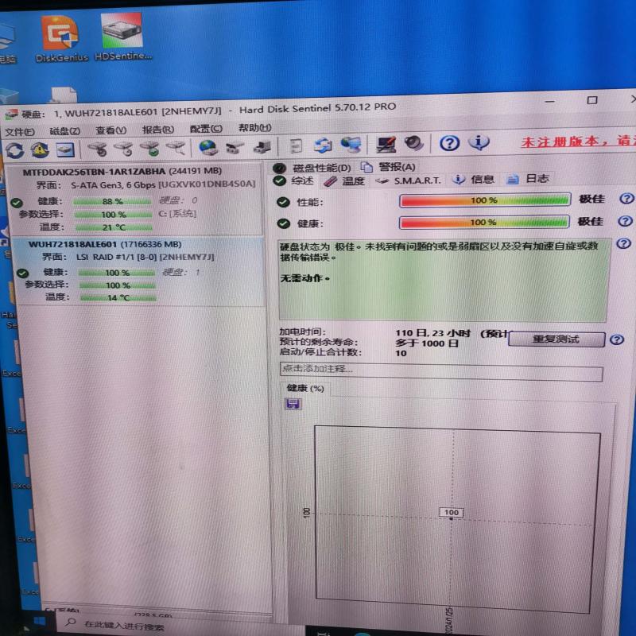Click the help icon next to health bar
The image size is (636, 636).
625,221
